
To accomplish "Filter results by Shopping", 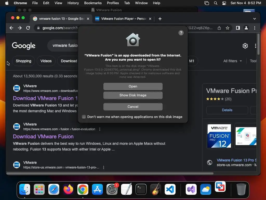I will [x=23, y=61].
